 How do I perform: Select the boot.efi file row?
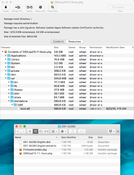pos(67,109)
